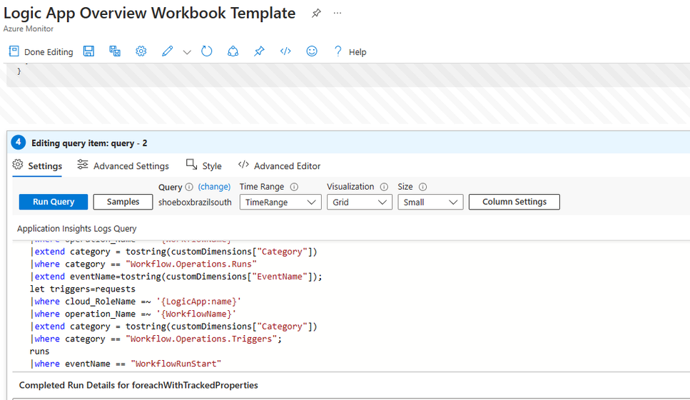Click the shoeboxbrazilsouth resource text
The height and width of the screenshot is (400, 690).
(x=195, y=202)
